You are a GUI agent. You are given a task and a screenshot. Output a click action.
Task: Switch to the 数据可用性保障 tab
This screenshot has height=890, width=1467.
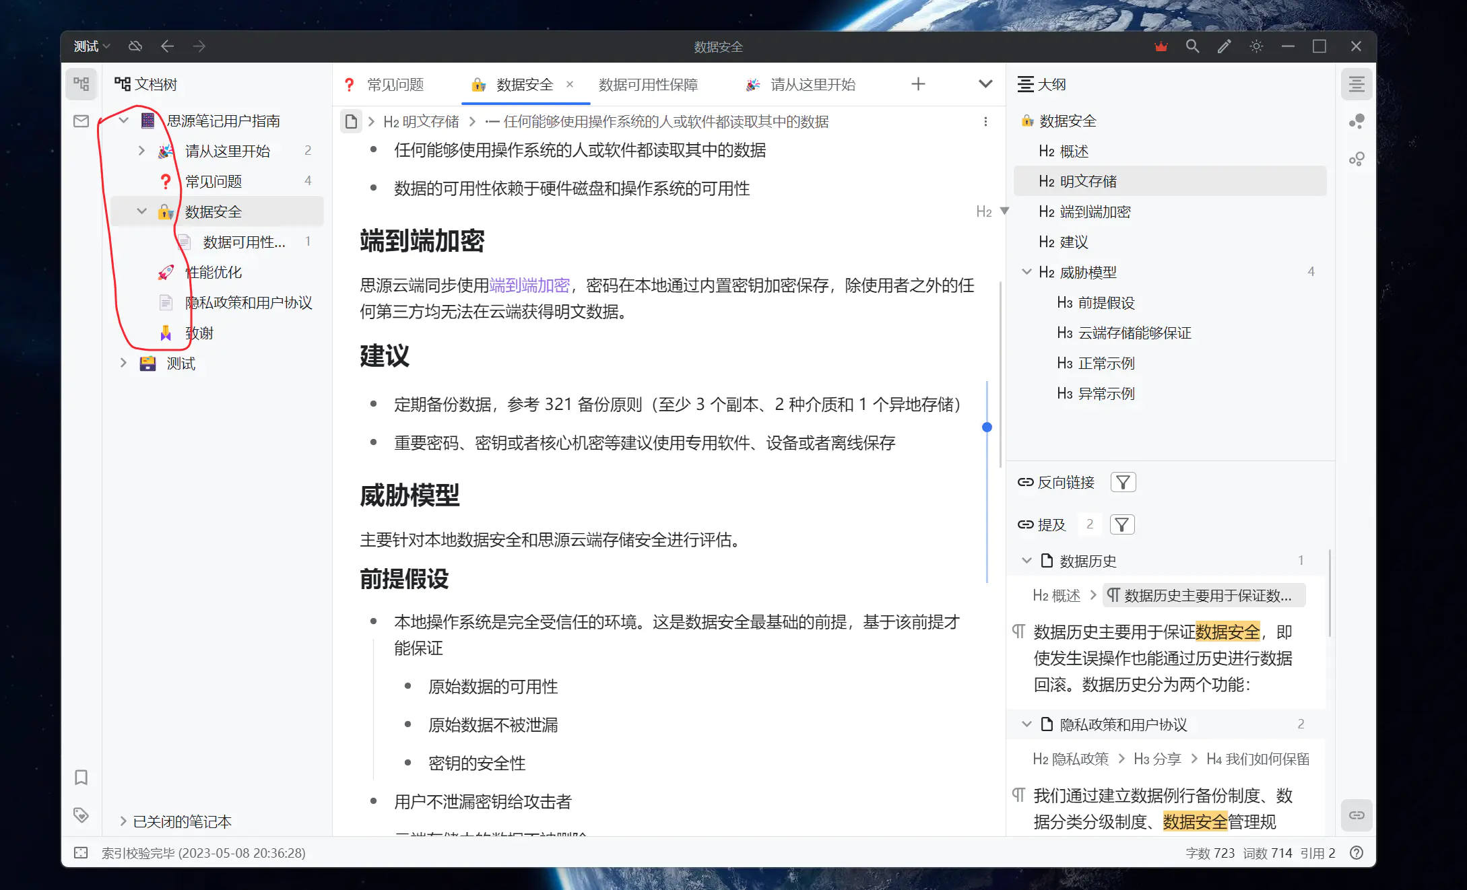[x=648, y=85]
